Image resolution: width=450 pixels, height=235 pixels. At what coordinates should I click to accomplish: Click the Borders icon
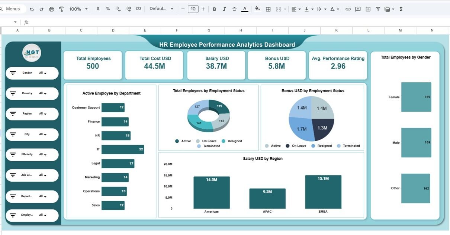click(268, 9)
